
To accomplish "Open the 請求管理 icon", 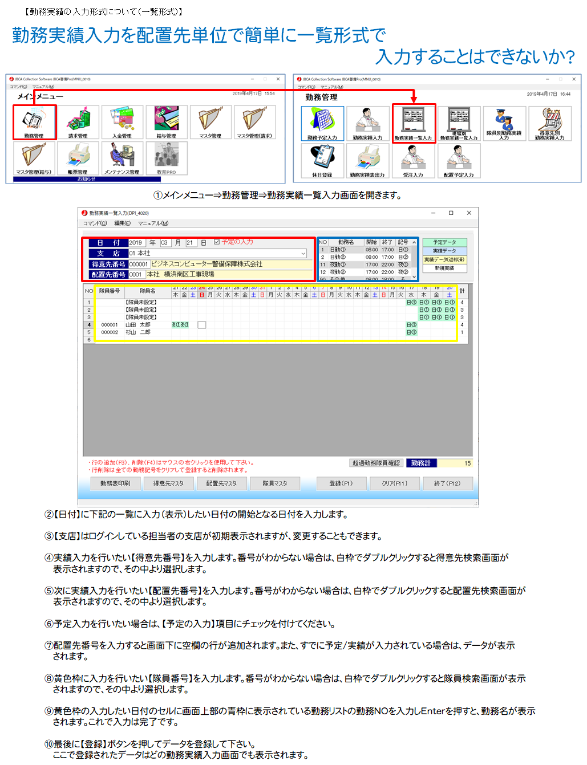I will tap(78, 121).
